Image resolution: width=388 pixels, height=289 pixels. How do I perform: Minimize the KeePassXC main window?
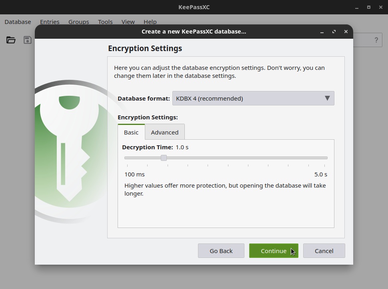356,8
